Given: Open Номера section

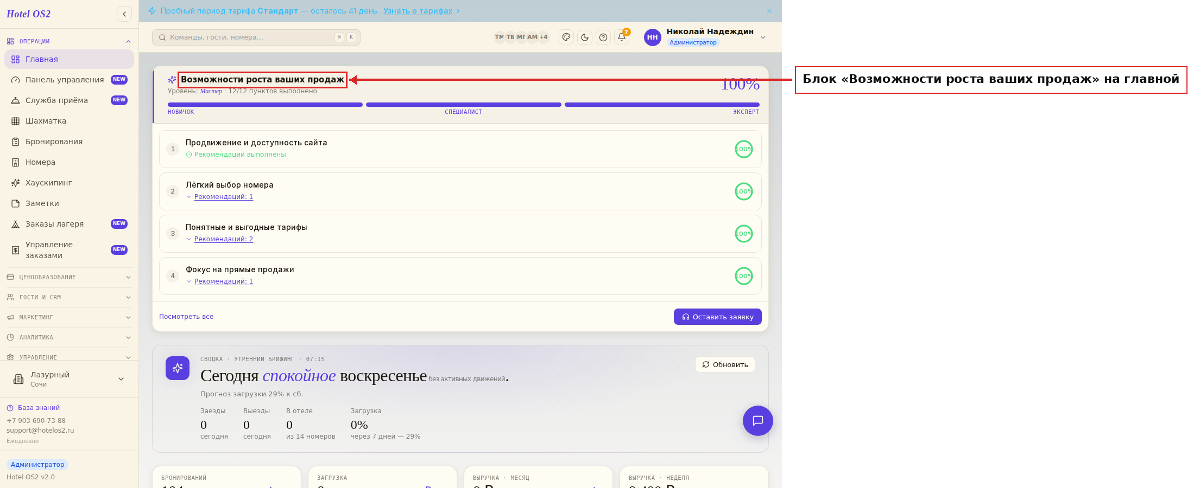Looking at the screenshot, I should (x=69, y=162).
